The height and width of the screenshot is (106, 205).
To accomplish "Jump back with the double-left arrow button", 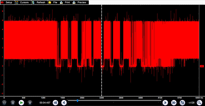I will pos(55,102).
